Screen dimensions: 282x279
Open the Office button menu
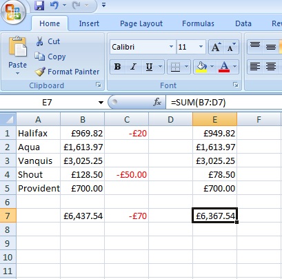click(13, 12)
